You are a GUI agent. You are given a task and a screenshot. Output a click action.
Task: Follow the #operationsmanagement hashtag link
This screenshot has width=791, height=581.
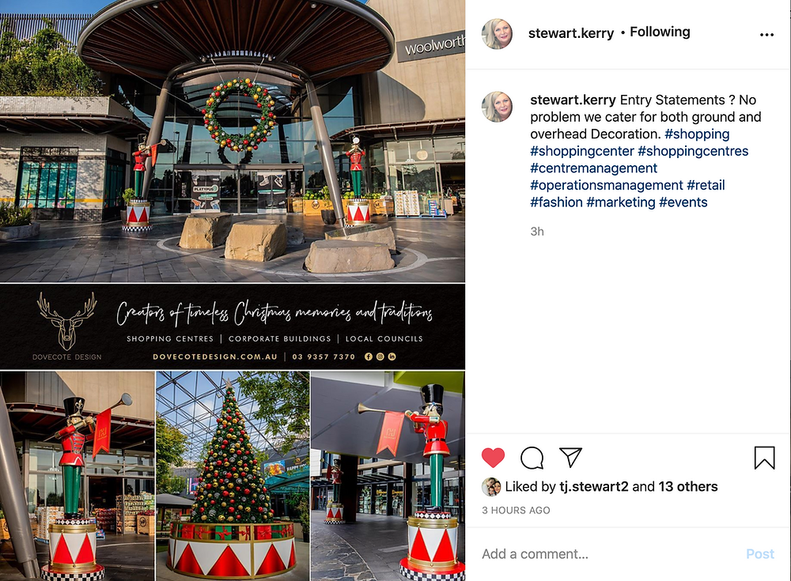tap(607, 185)
